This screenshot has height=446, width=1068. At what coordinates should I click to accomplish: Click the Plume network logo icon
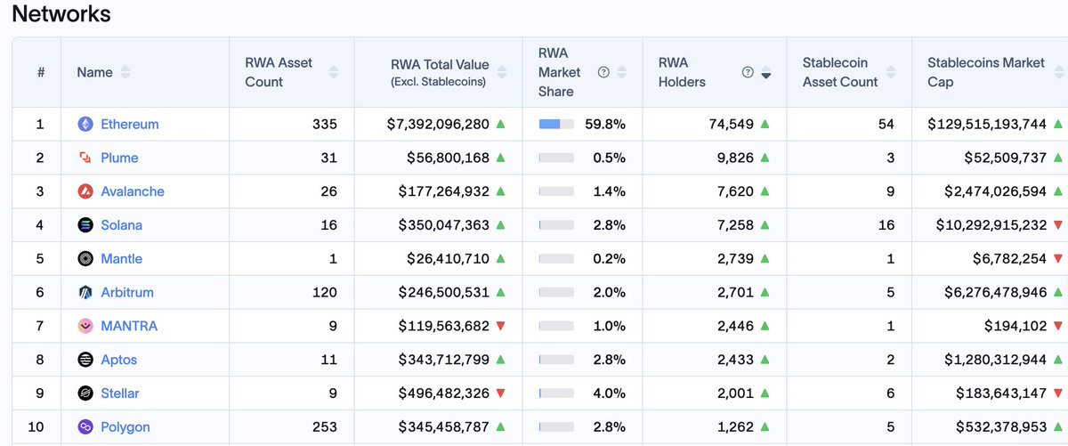coord(85,158)
